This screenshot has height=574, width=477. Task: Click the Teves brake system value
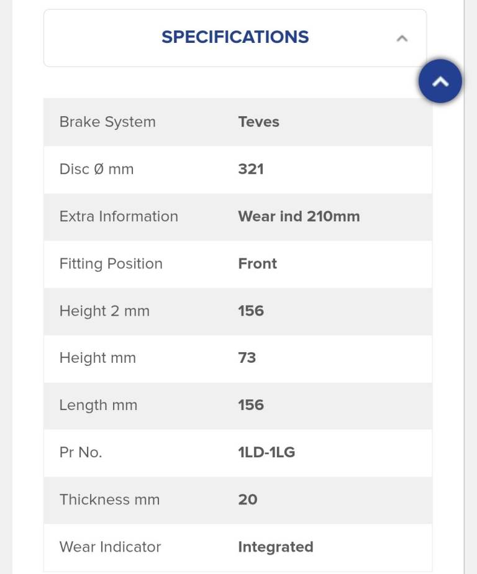(x=258, y=122)
